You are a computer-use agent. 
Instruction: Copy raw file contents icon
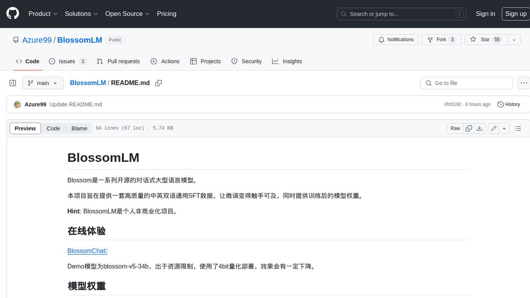[469, 128]
